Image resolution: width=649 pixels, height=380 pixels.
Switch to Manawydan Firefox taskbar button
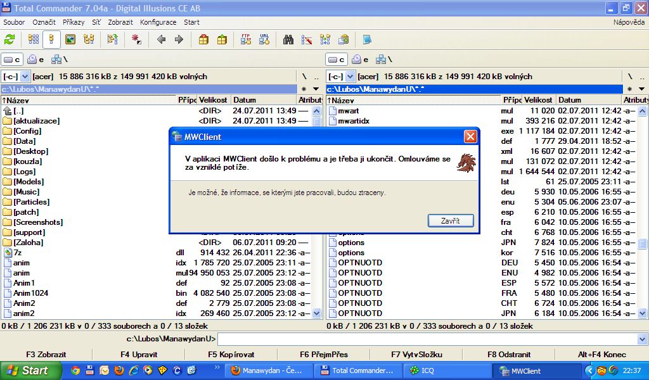(x=269, y=370)
